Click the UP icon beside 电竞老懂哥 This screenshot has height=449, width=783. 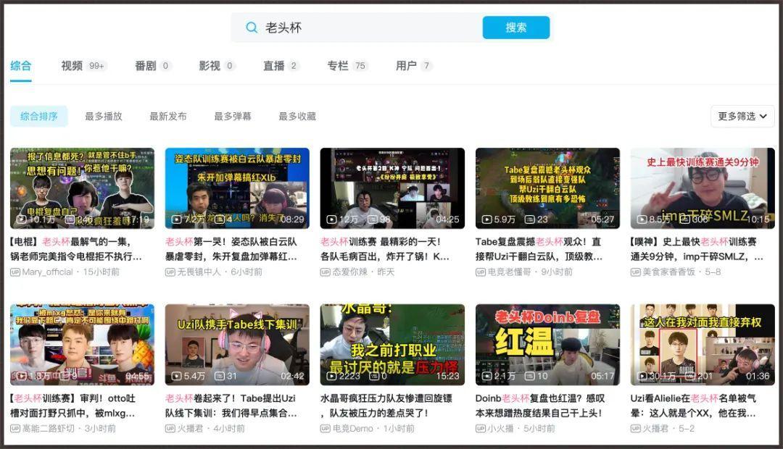coord(481,272)
